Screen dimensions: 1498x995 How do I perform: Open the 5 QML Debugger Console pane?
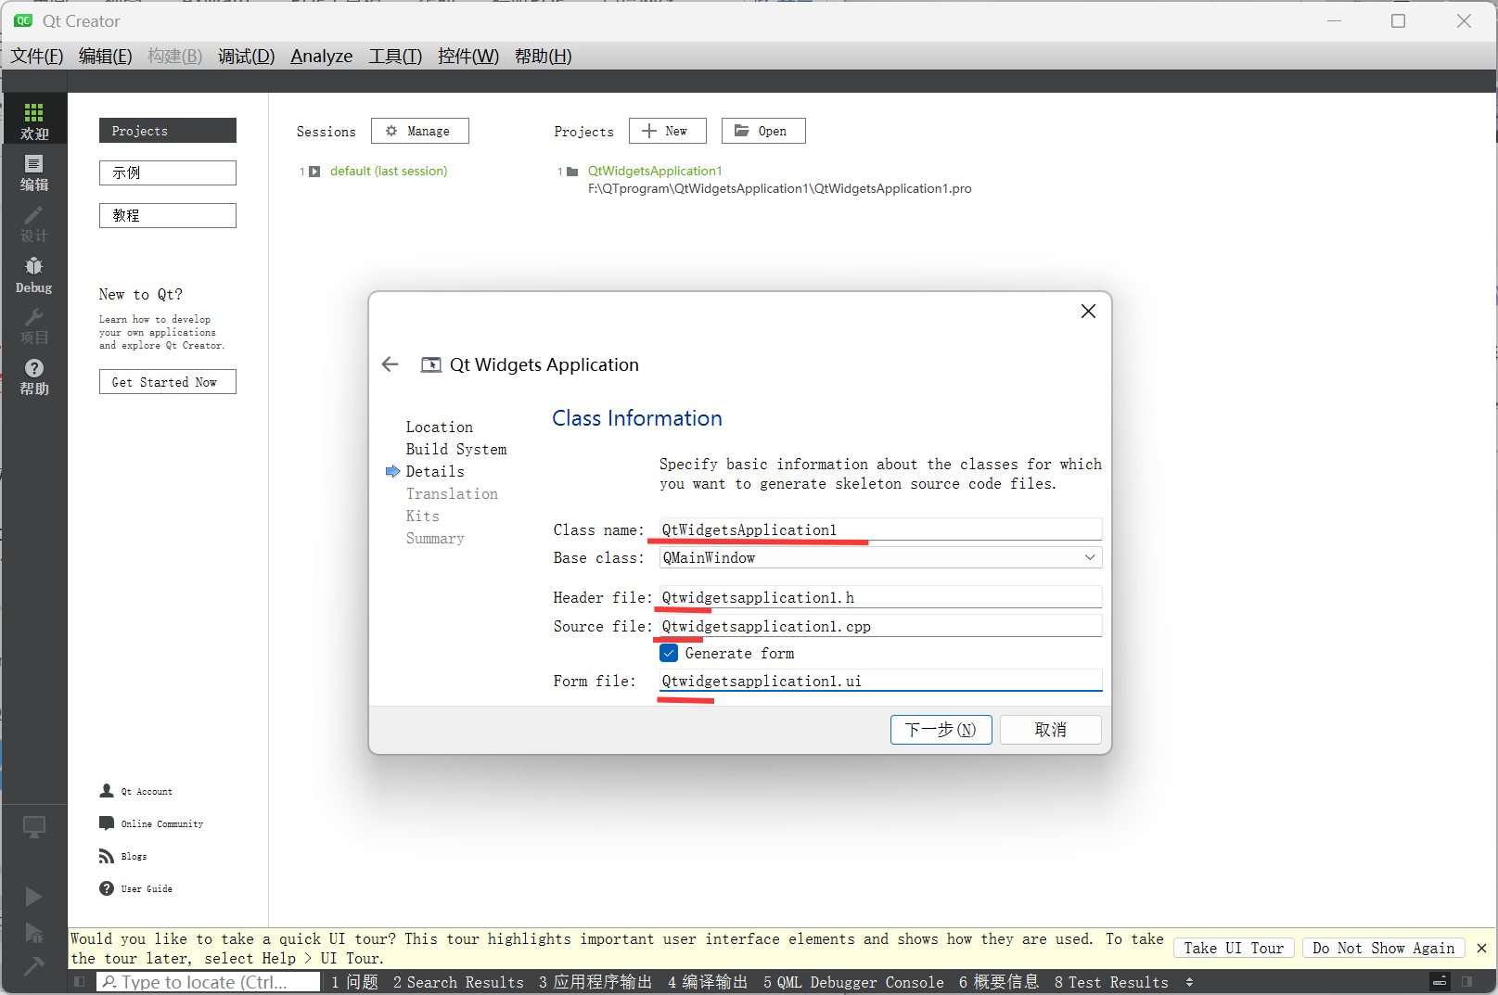853,982
